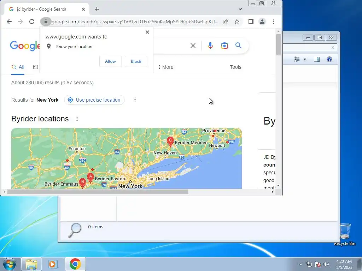Reload the Google search page
The width and height of the screenshot is (362, 271).
[x=32, y=22]
